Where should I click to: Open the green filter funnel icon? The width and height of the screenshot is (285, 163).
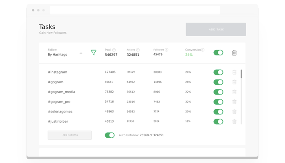click(93, 53)
